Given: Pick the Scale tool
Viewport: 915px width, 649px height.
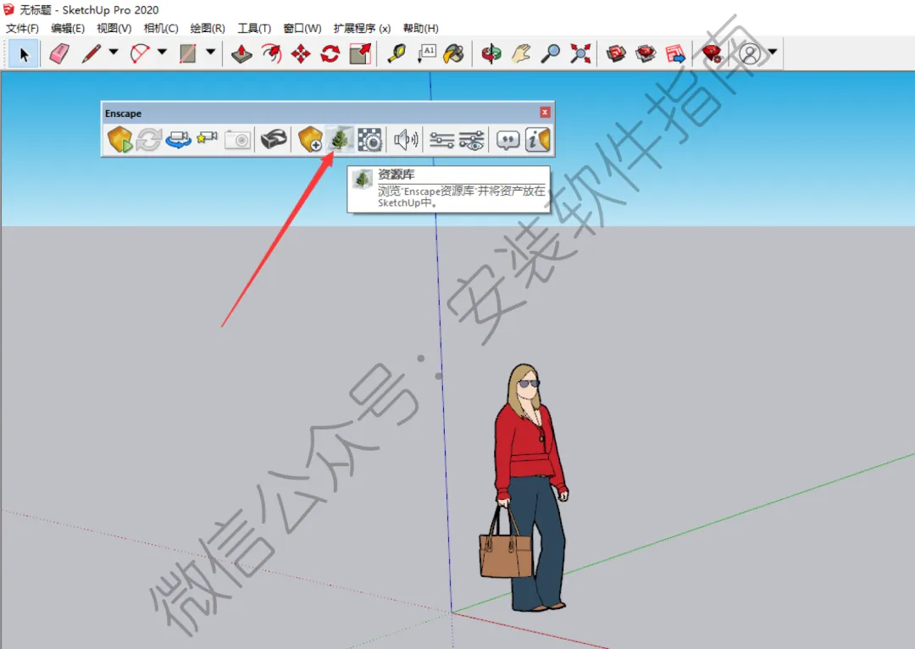Looking at the screenshot, I should coord(360,53).
